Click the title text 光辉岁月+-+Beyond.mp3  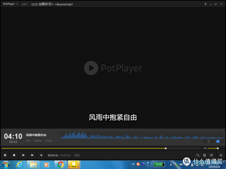[56, 4]
